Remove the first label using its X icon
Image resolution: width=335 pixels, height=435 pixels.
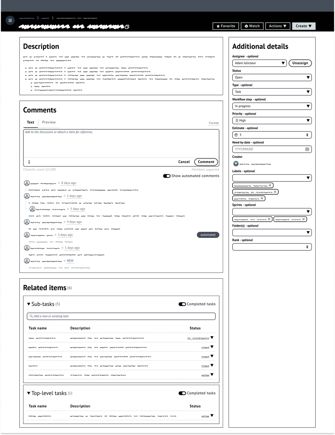[270, 185]
